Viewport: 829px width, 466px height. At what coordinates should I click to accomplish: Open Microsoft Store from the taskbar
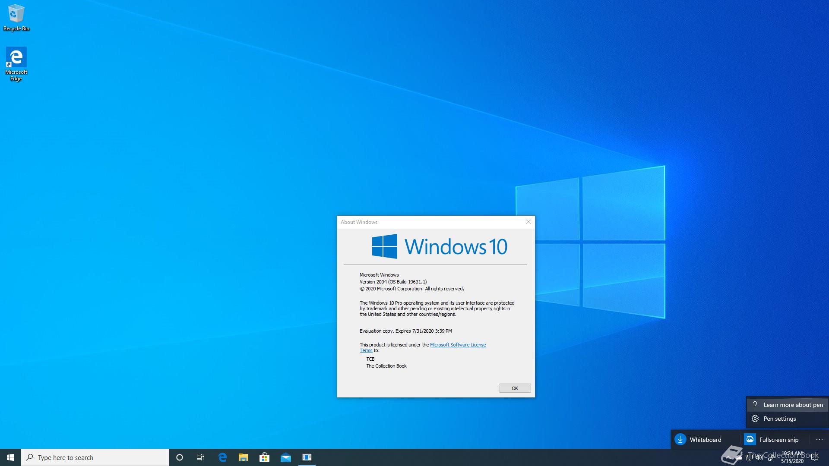264,457
